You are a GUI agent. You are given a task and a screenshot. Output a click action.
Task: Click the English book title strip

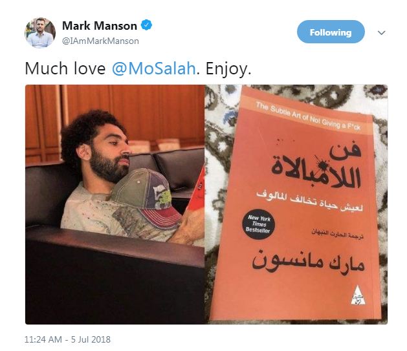pos(309,116)
